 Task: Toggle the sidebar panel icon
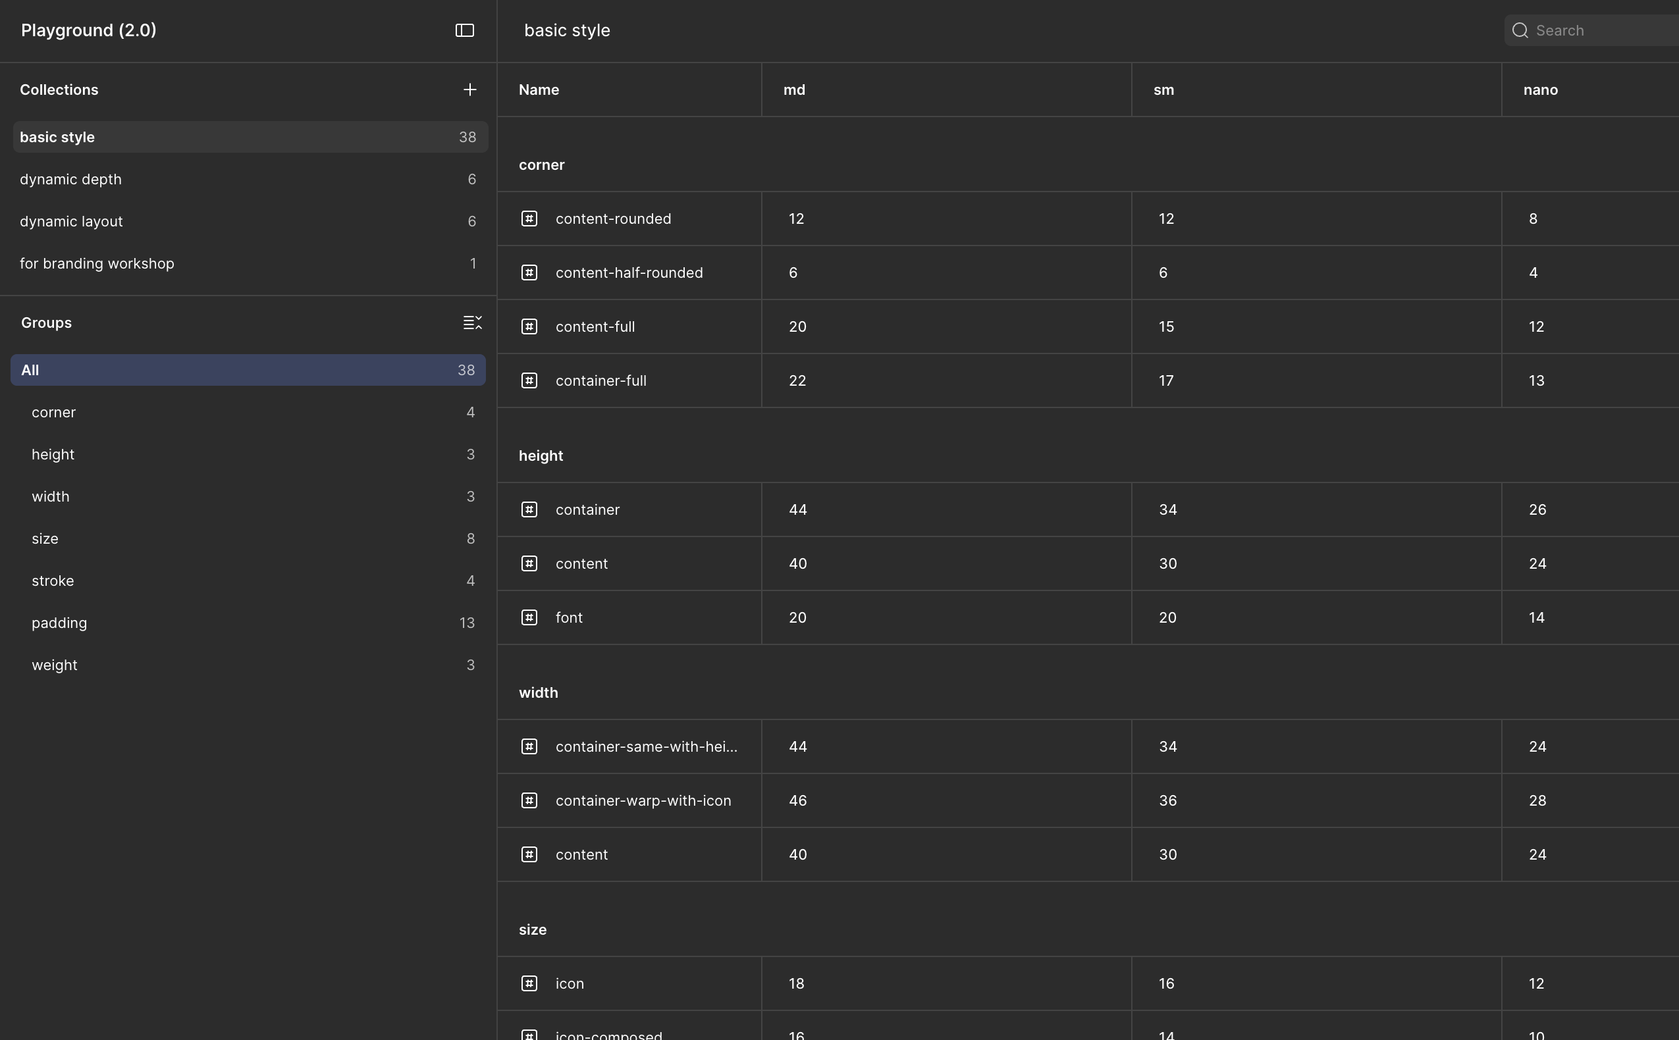click(464, 30)
